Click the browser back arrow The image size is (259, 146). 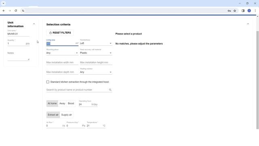pyautogui.click(x=4, y=11)
